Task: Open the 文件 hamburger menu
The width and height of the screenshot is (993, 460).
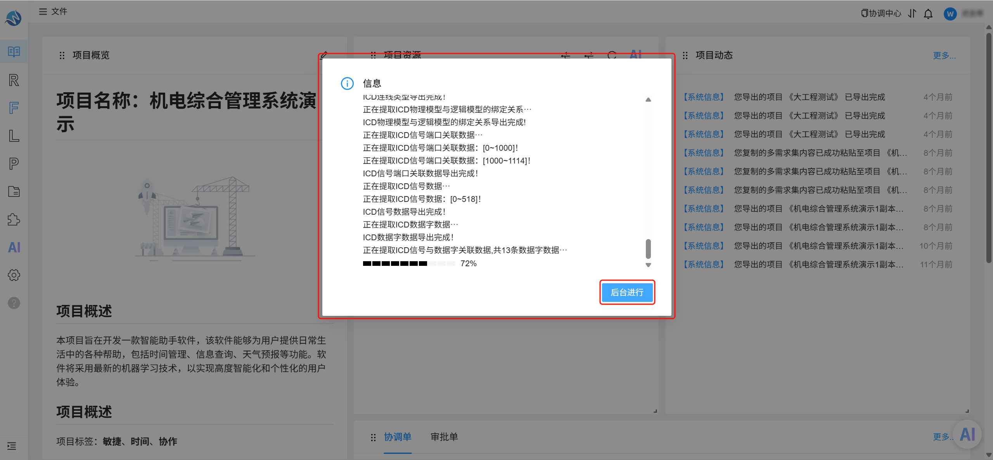Action: 53,12
